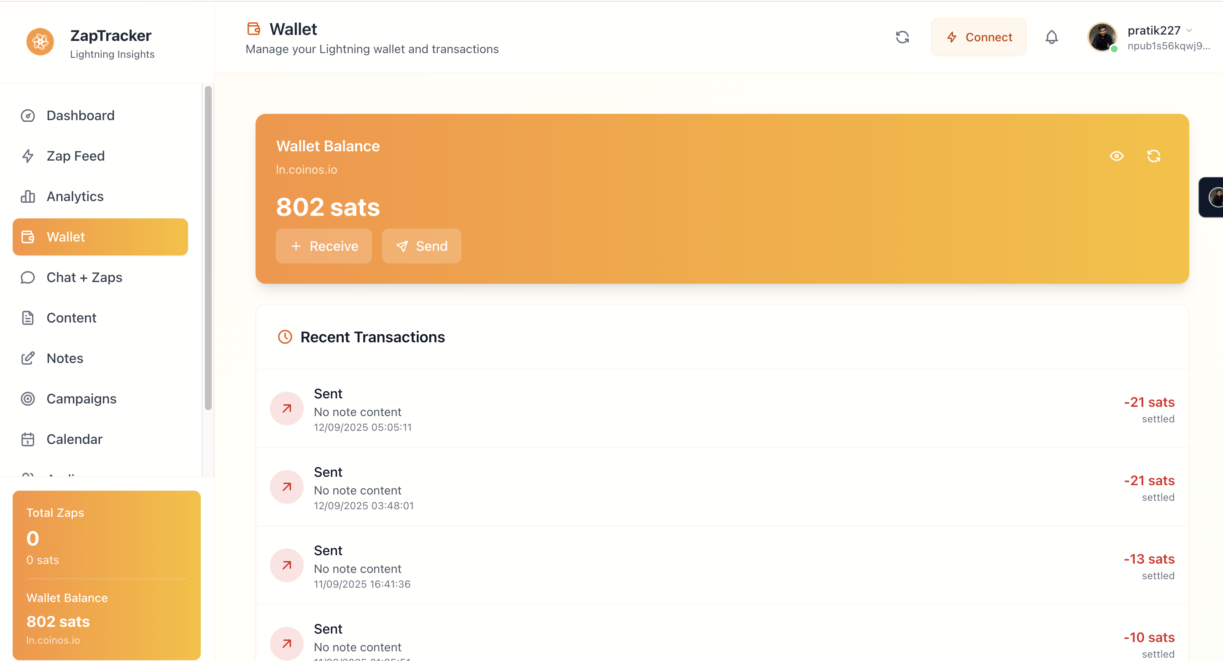Click the Connect button
The image size is (1223, 661).
pyautogui.click(x=978, y=37)
